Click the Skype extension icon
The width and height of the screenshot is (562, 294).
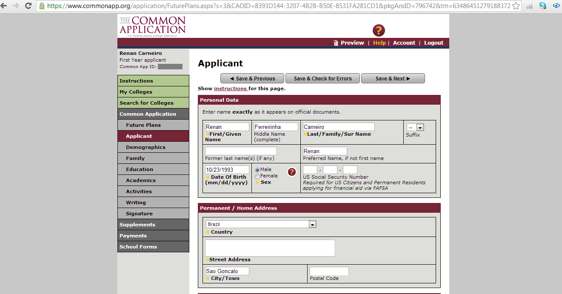click(542, 6)
